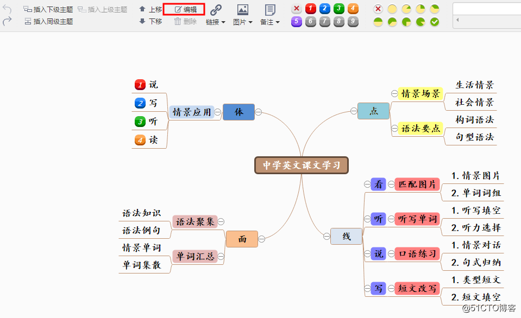The height and width of the screenshot is (318, 521).
Task: Collapse the 情景应用 node toggle
Action: click(x=218, y=112)
